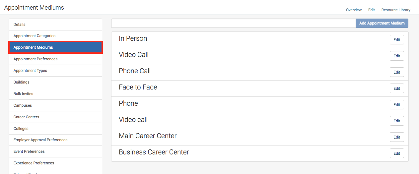
Task: Edit the In Person medium
Action: click(x=397, y=40)
